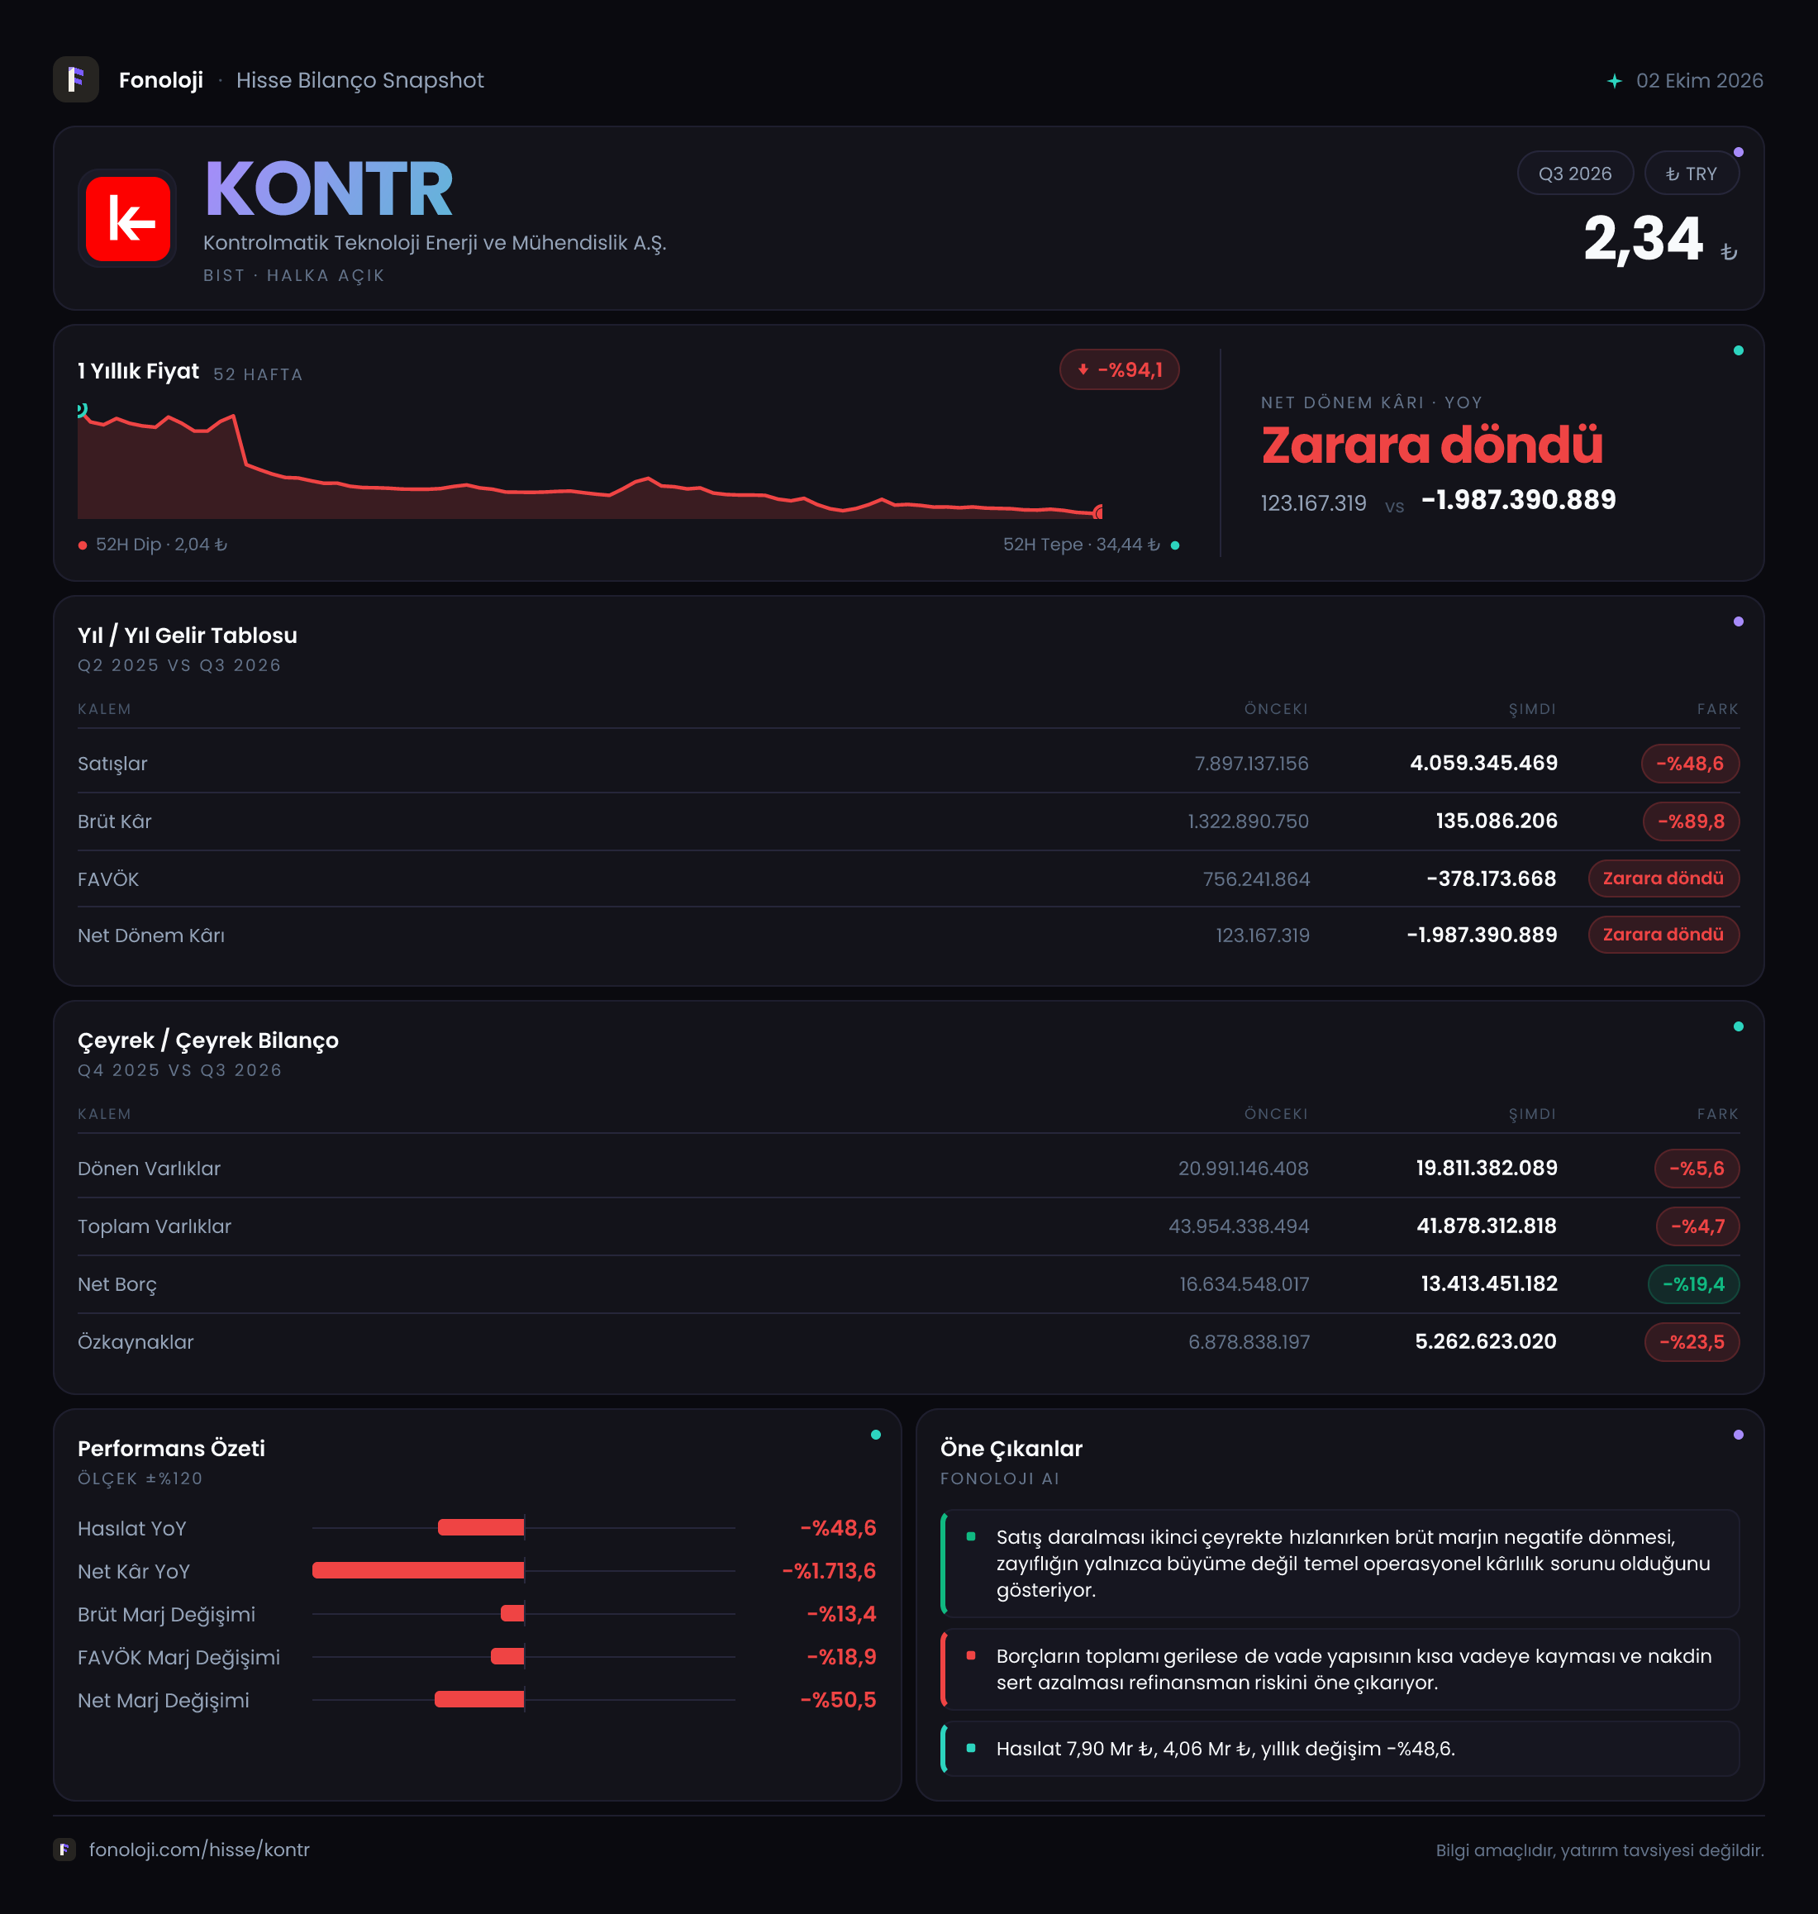The height and width of the screenshot is (1914, 1818).
Task: Click the first highlight about Satış daralması
Action: coord(1340,1563)
